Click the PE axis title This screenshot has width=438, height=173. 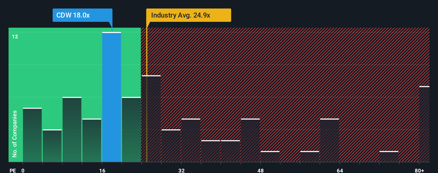point(13,170)
